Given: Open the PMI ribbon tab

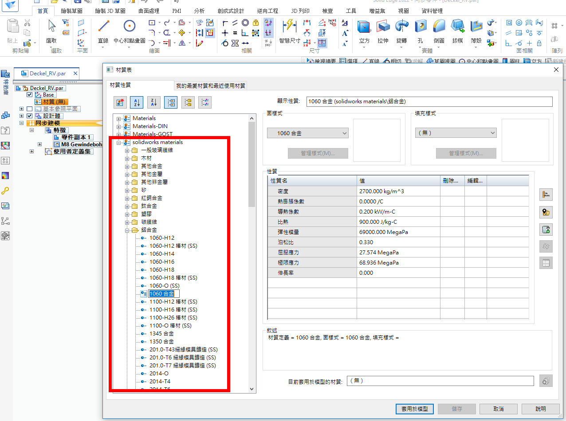Looking at the screenshot, I should pos(177,11).
